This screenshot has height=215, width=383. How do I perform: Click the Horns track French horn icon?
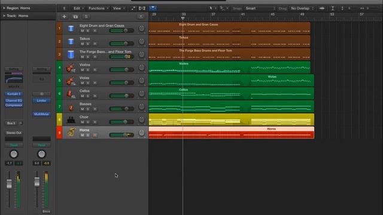pos(71,133)
